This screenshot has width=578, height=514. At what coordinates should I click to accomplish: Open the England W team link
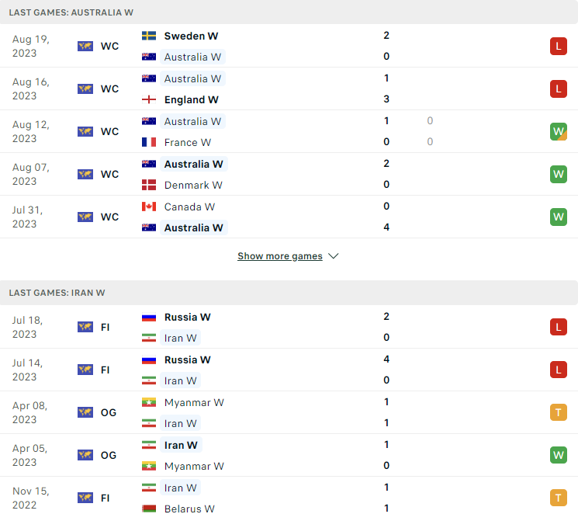pyautogui.click(x=192, y=99)
